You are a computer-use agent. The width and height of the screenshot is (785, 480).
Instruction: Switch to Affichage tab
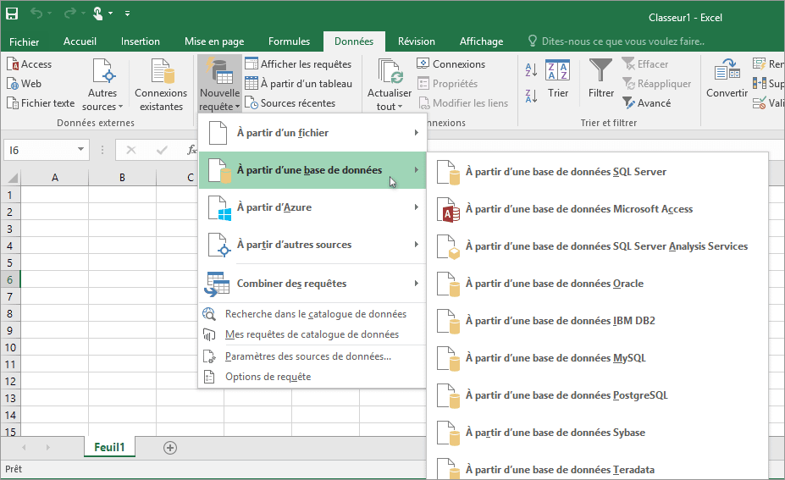coord(481,41)
